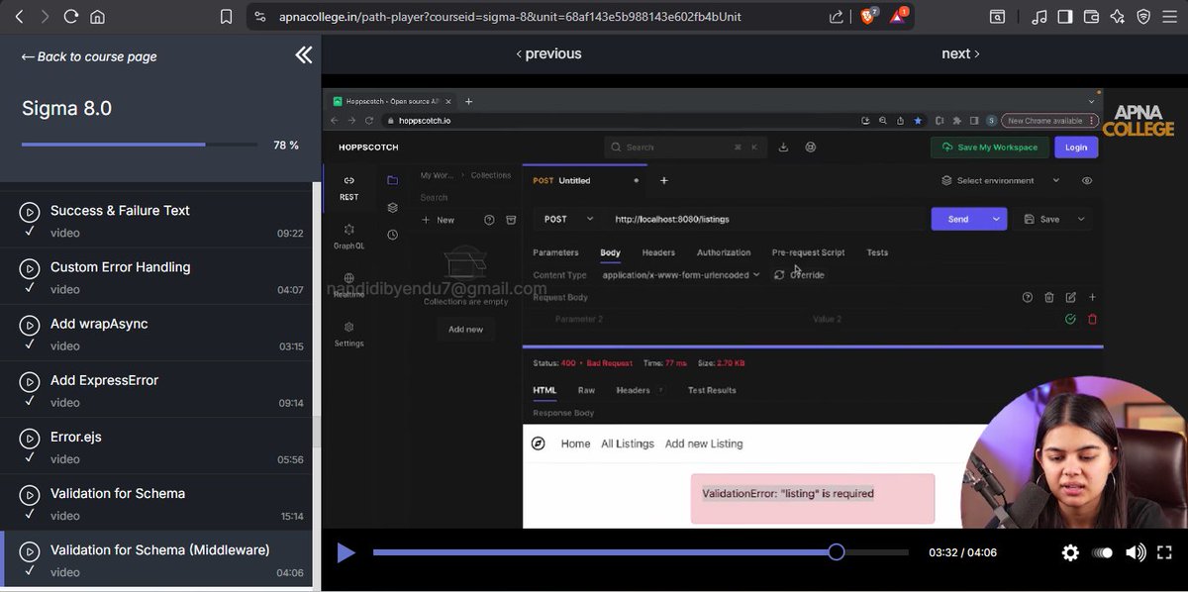Go back to course page
1188x592 pixels.
[x=89, y=56]
